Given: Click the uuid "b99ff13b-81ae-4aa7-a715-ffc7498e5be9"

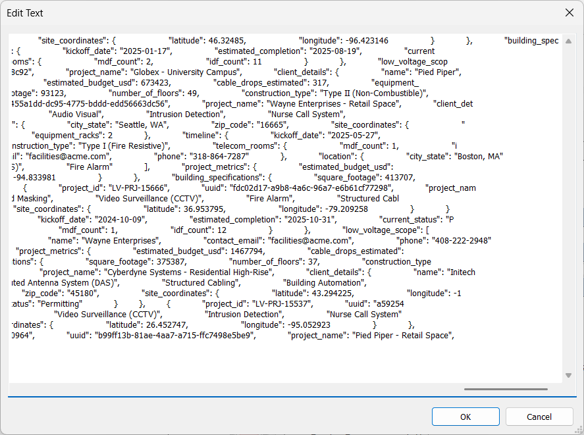Looking at the screenshot, I should [x=175, y=336].
